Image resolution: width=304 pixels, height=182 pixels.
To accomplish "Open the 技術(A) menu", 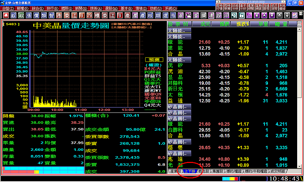I will pos(96,8).
